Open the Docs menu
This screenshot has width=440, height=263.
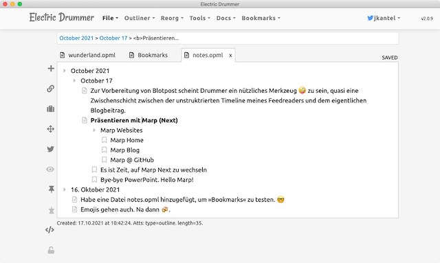coord(226,18)
